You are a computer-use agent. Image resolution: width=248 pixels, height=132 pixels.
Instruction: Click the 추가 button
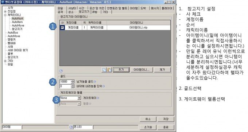(x=121, y=70)
